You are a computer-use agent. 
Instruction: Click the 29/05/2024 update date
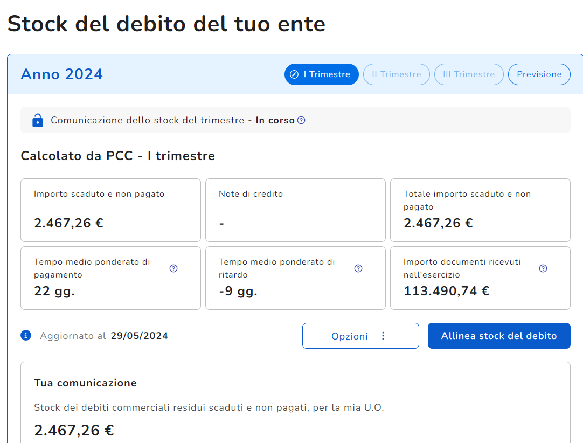pyautogui.click(x=140, y=336)
